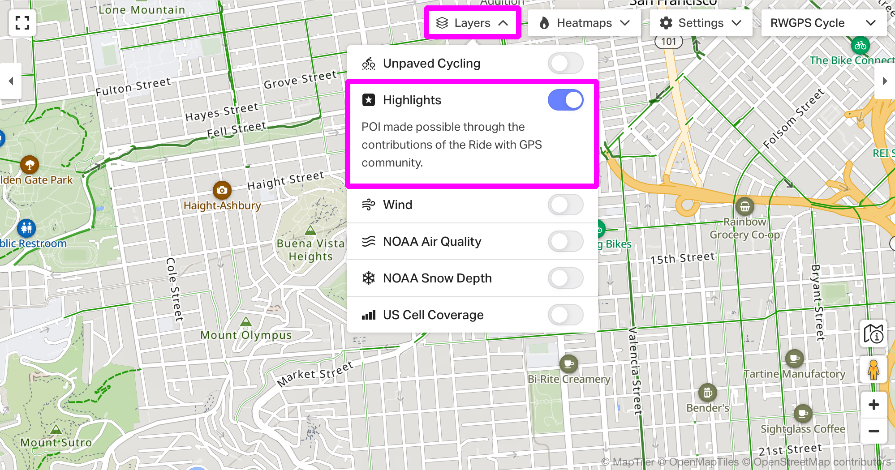Screen dimensions: 895x470
Task: Click the Haight-Ashbury camera POI marker
Action: (x=222, y=190)
